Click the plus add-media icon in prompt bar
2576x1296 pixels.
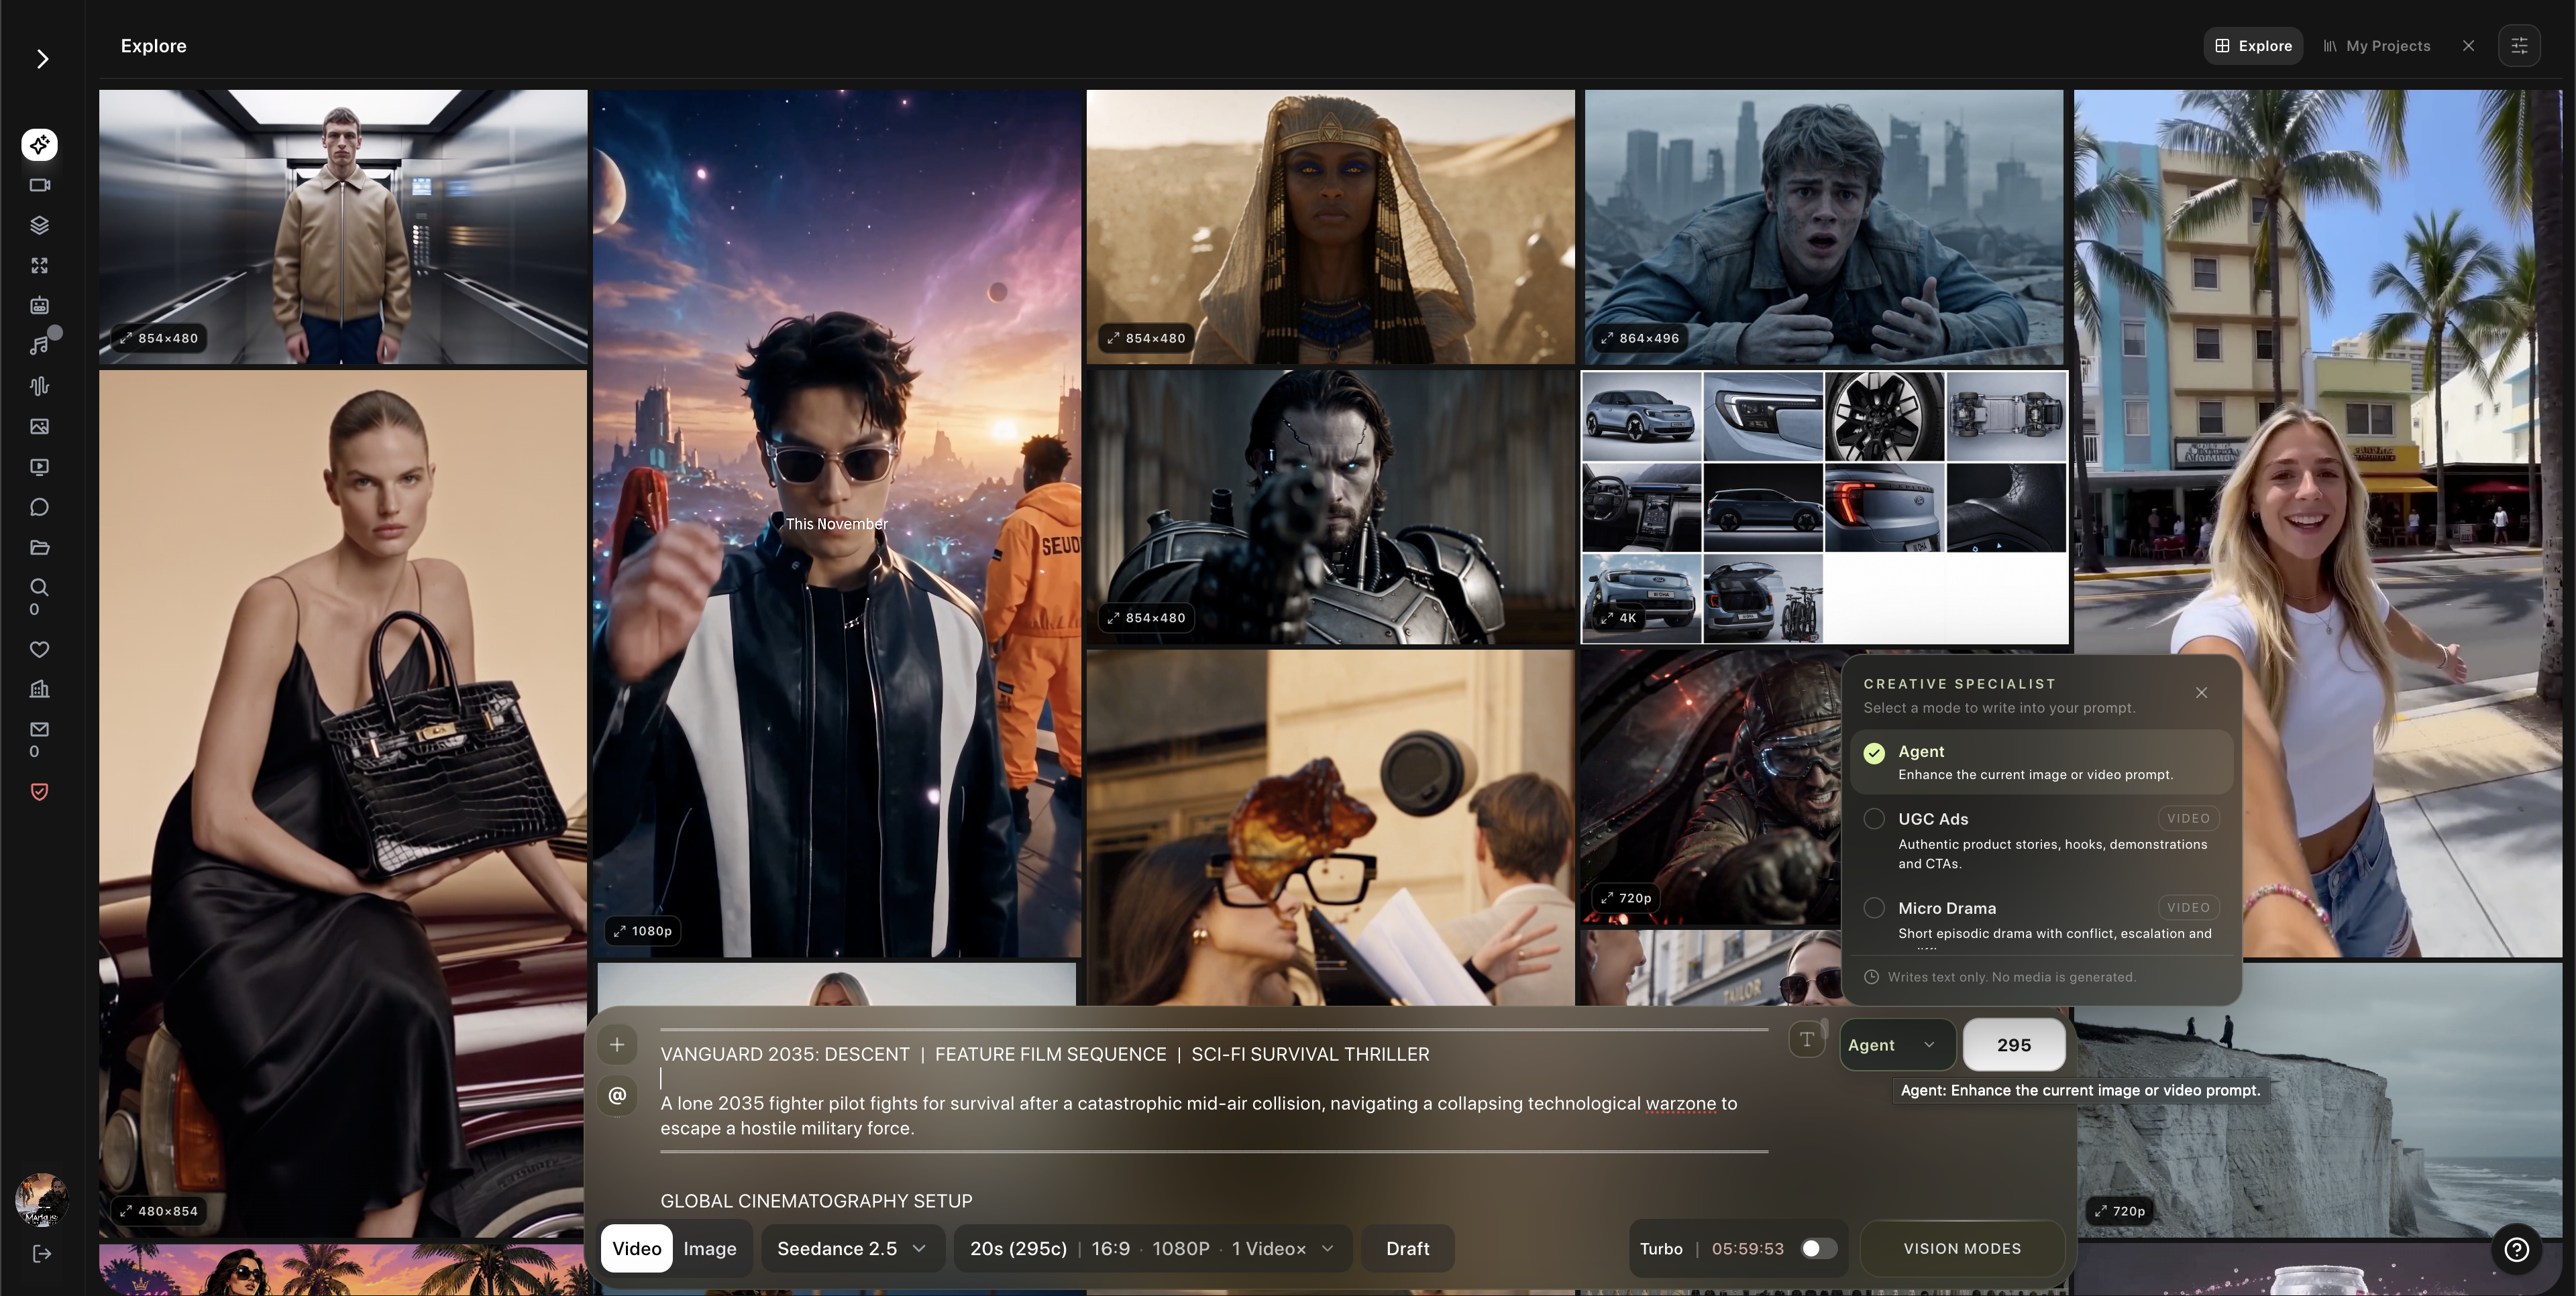tap(617, 1045)
